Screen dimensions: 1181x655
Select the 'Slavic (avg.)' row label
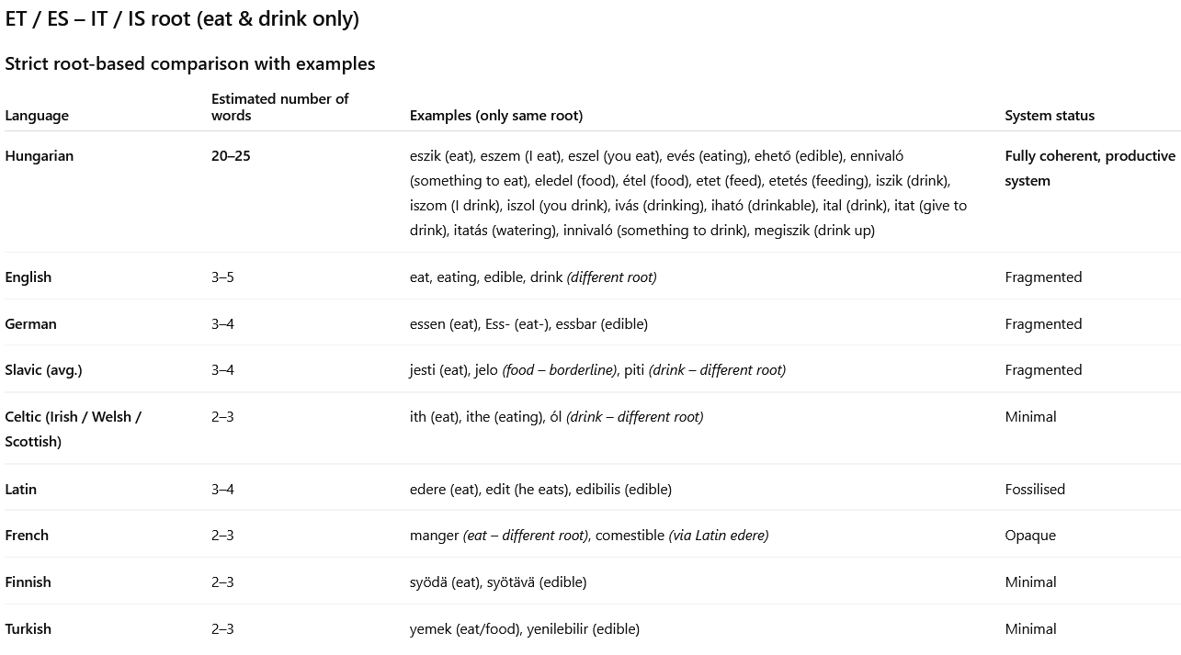pyautogui.click(x=43, y=370)
